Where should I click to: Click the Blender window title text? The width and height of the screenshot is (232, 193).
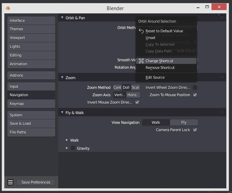coord(115,8)
